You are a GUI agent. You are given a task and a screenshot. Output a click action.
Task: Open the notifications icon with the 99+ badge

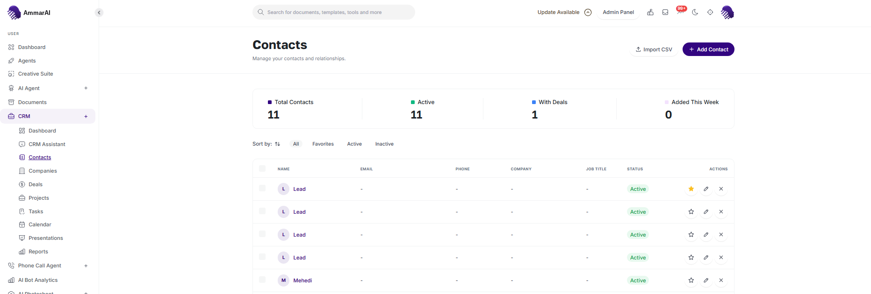[x=680, y=11]
